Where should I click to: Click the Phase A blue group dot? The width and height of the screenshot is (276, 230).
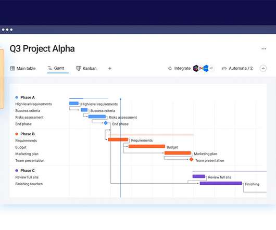pyautogui.click(x=17, y=97)
